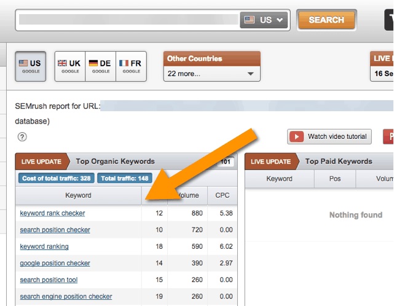The height and width of the screenshot is (306, 394).
Task: Click LIVE UPDATE badge on Top Paid Keywords
Action: (x=270, y=162)
